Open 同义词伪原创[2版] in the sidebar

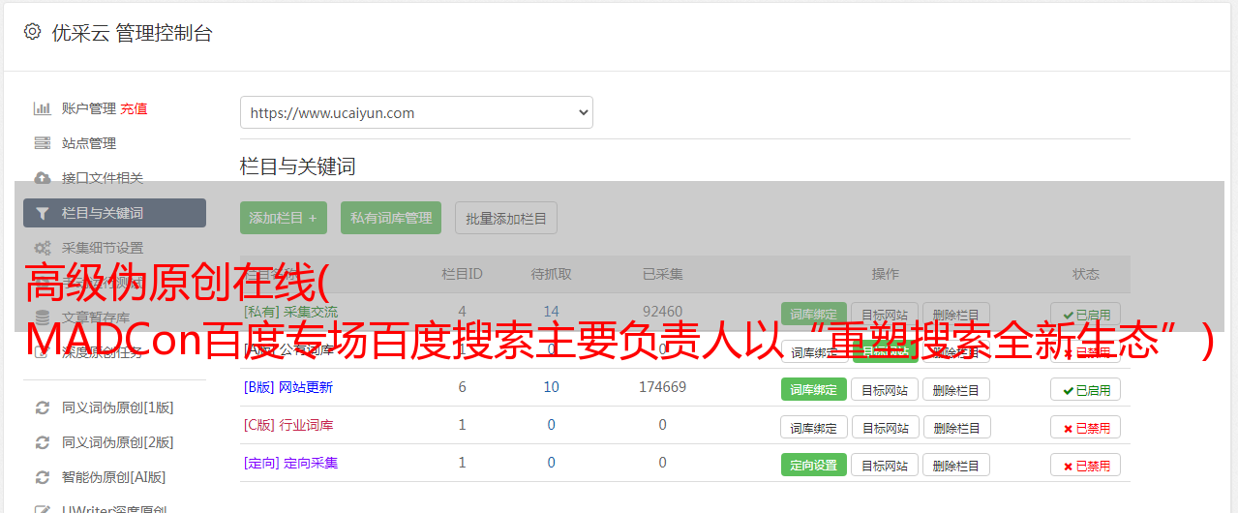point(118,442)
